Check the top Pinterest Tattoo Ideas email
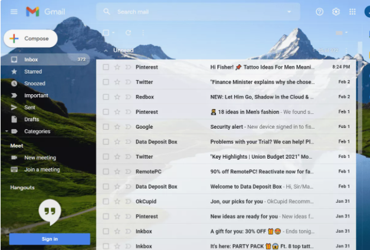This screenshot has height=250, width=370. 106,67
